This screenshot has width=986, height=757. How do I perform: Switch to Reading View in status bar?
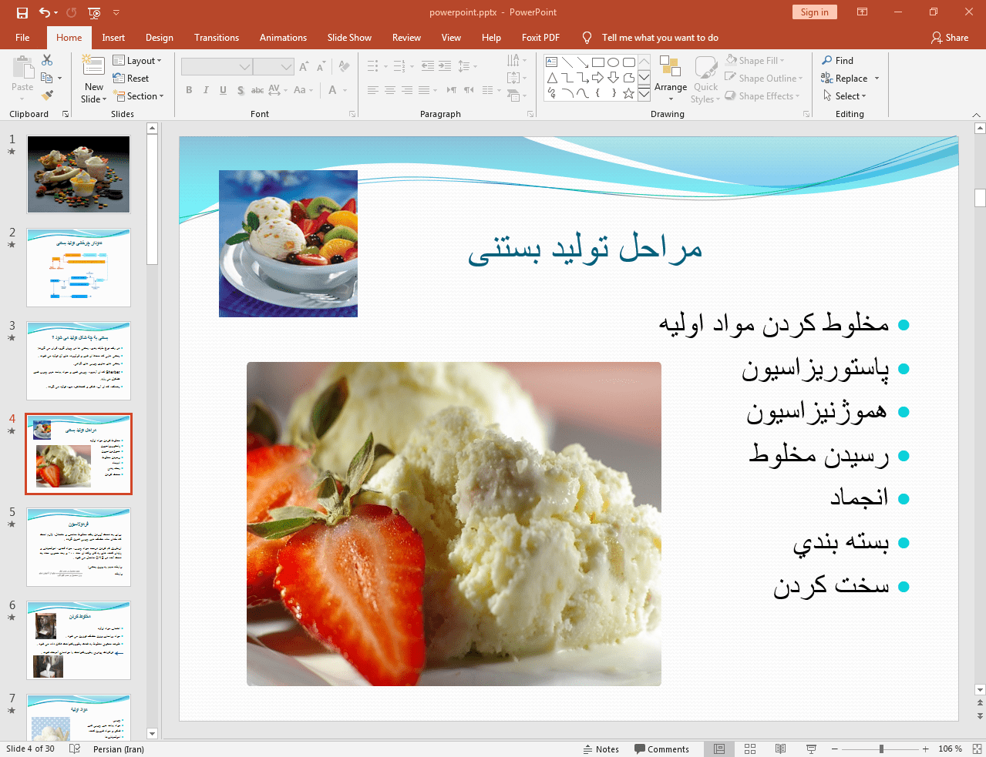pyautogui.click(x=780, y=749)
